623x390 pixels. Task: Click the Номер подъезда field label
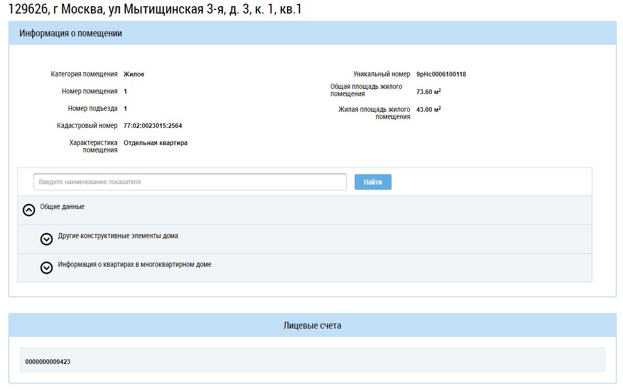93,109
